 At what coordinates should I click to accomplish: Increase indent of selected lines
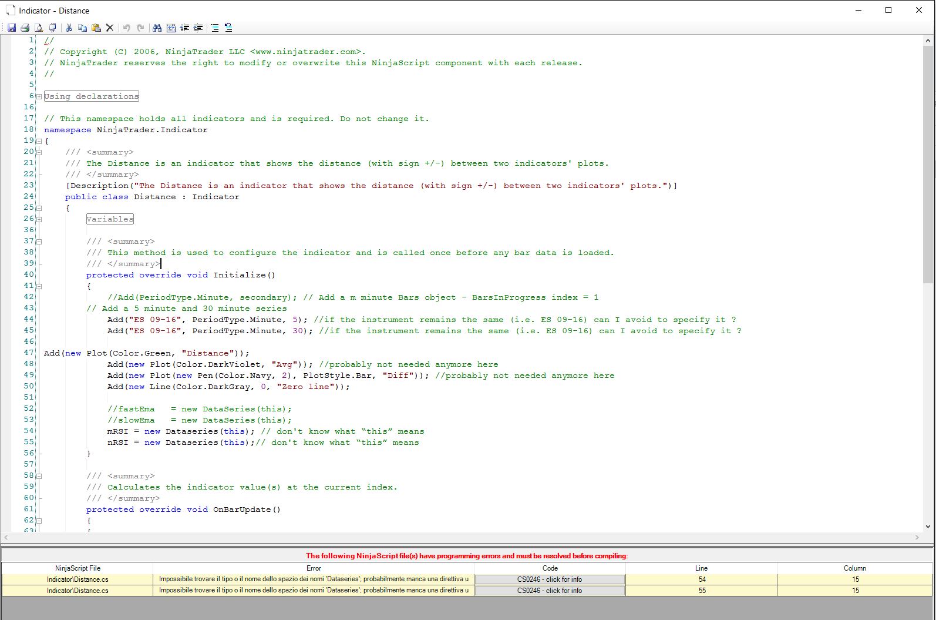point(198,28)
